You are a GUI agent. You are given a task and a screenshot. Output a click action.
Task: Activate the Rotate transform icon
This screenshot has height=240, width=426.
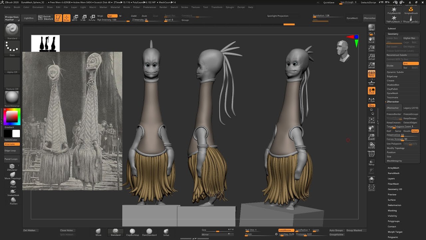pos(92,18)
